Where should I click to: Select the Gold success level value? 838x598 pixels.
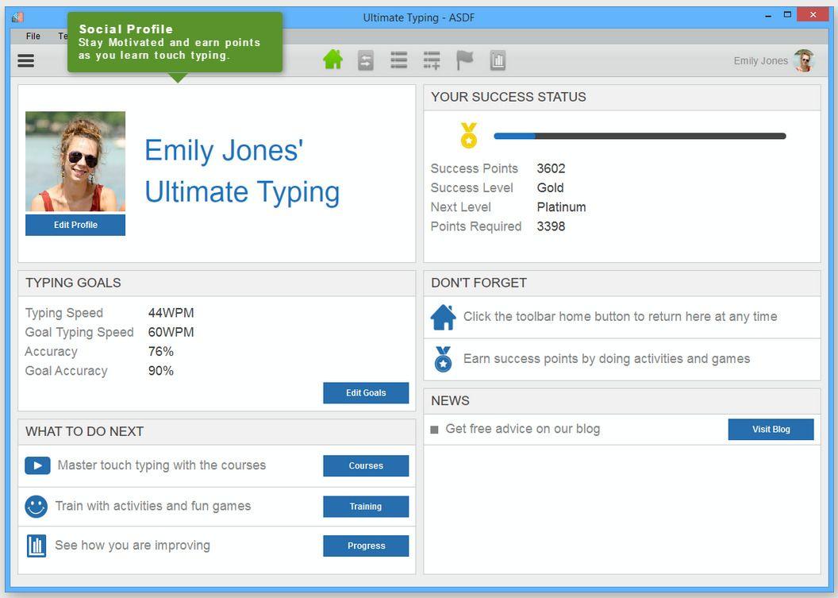550,187
